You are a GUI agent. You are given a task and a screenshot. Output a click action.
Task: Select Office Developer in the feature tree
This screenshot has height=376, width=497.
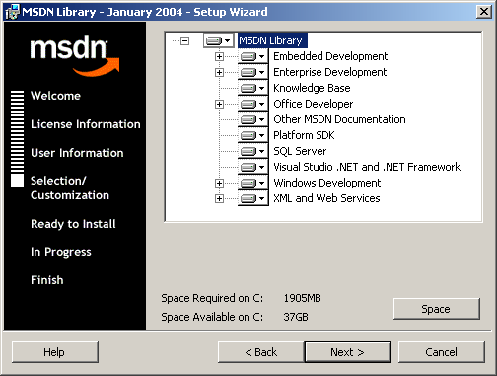point(314,104)
